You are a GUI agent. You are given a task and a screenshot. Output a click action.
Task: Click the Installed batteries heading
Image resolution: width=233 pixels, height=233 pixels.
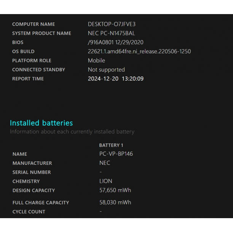coord(41,123)
